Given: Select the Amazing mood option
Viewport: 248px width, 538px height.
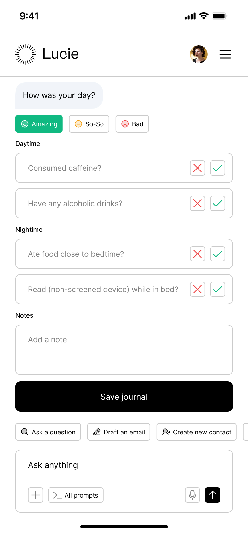Looking at the screenshot, I should pyautogui.click(x=39, y=124).
